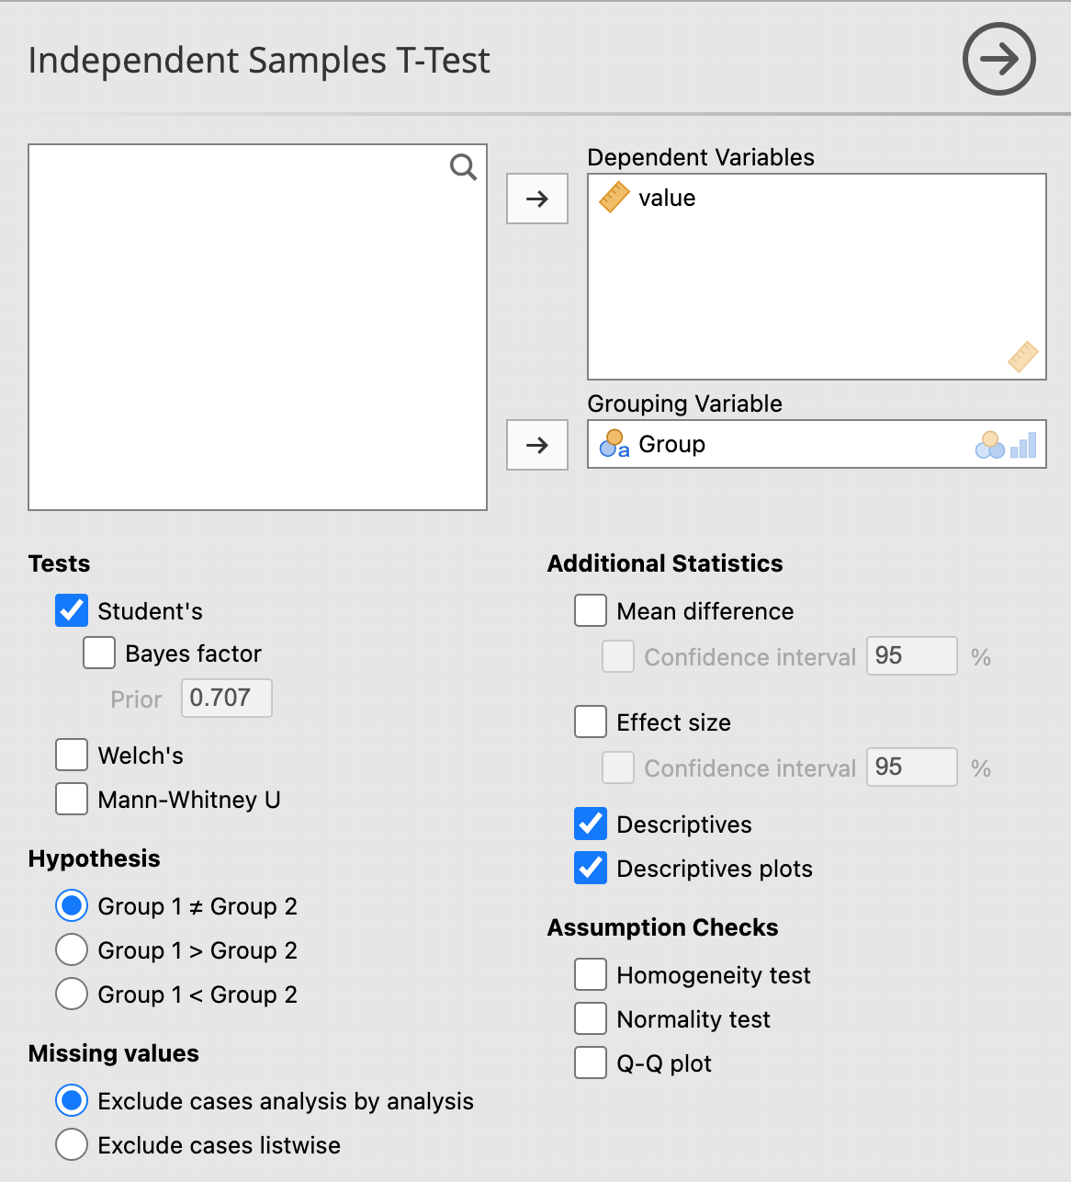
Task: Select Exclude cases listwise for missing values
Action: coord(71,1144)
